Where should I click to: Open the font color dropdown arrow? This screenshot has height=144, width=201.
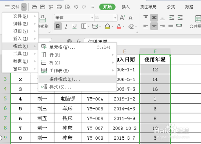(x=124, y=26)
